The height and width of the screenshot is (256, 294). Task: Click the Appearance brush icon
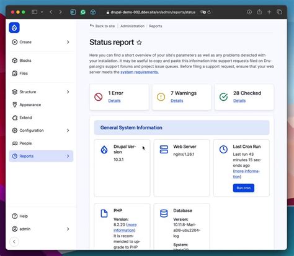click(15, 105)
